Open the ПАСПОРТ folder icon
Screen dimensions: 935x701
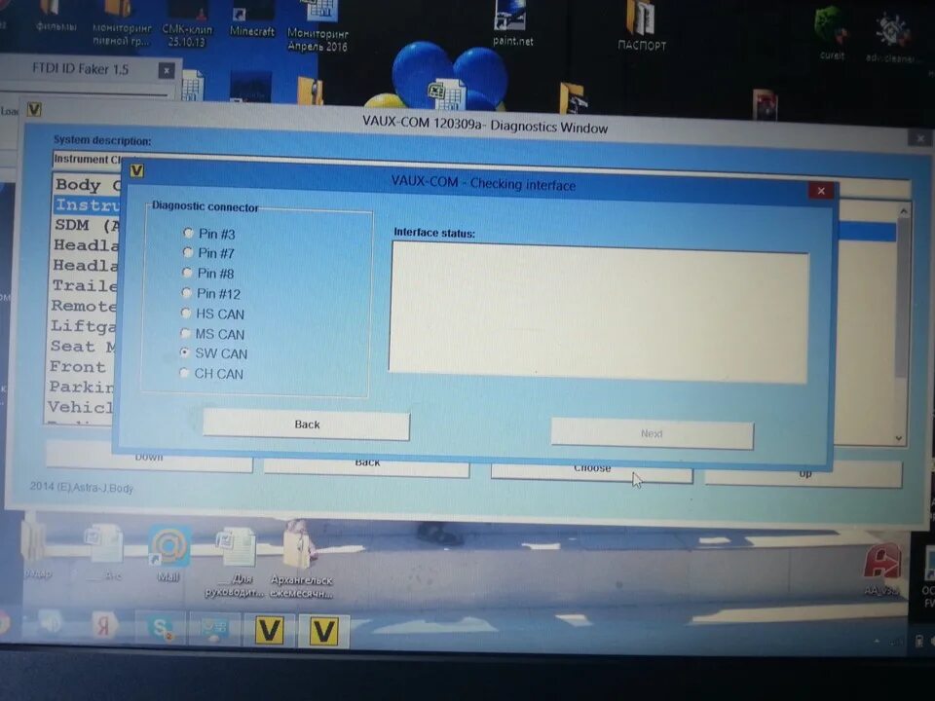point(642,27)
